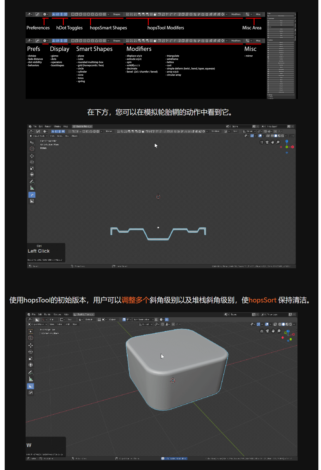Click the gear icon above the 'Prefs' heading

(x=45, y=41)
